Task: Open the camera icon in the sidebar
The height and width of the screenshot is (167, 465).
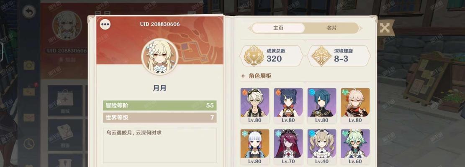Action: point(29,65)
